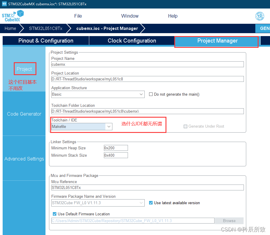Open the Window menu
This screenshot has height=235, width=270.
130,16
